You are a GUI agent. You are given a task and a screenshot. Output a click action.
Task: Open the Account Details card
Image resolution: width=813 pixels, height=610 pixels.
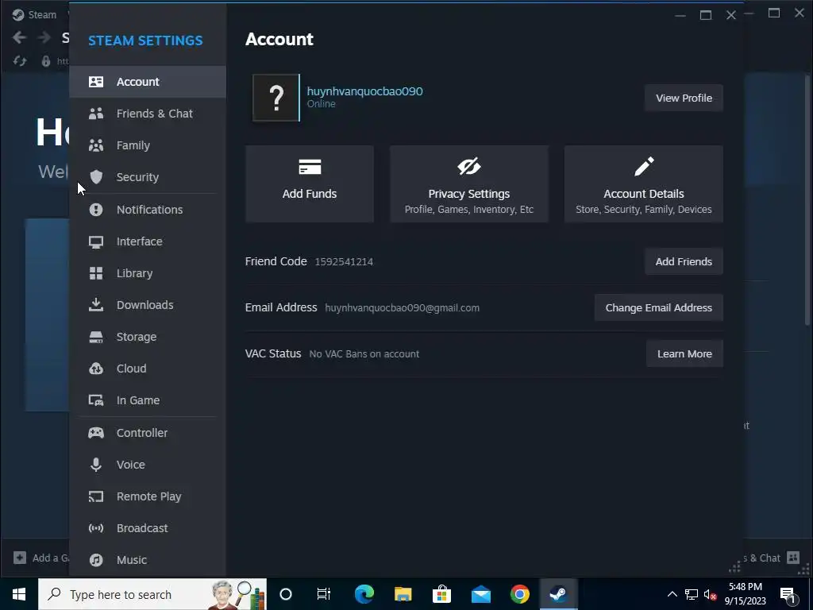click(643, 184)
